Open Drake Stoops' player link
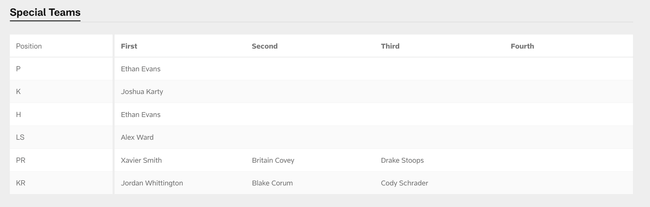Screen dimensions: 650x207 click(402, 160)
